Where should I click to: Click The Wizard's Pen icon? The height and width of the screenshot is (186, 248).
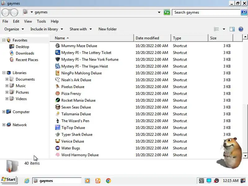pos(58,121)
